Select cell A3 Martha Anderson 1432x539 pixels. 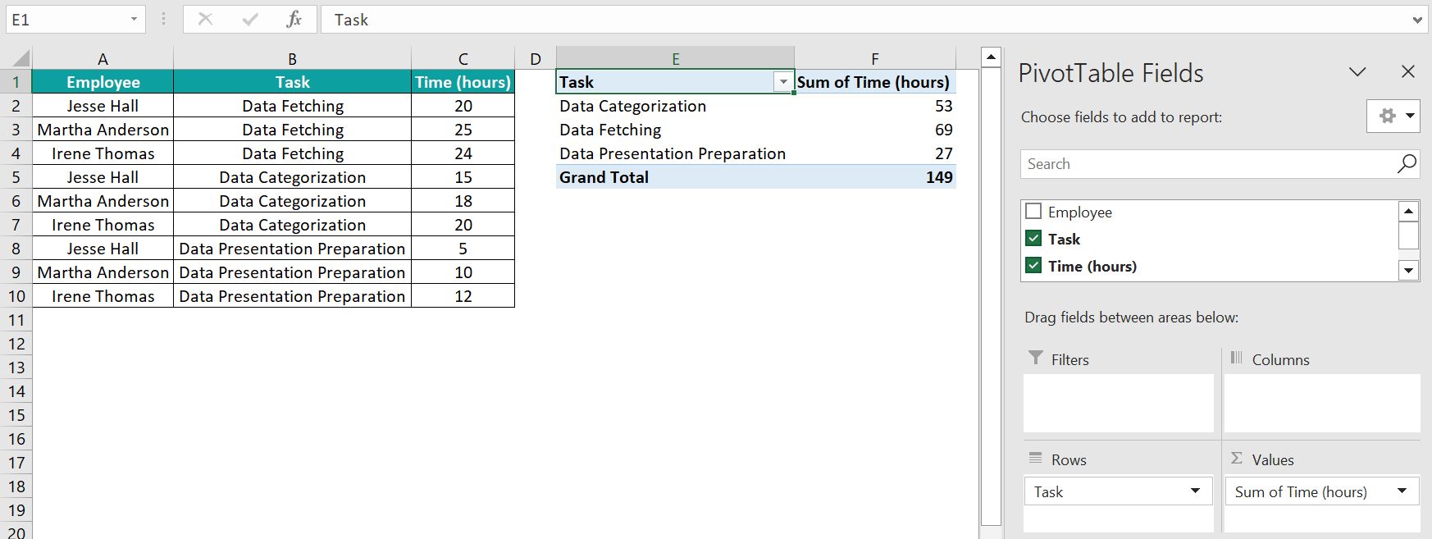pos(103,130)
